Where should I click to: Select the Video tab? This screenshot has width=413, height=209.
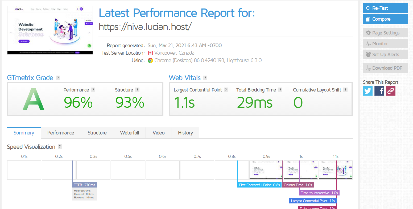click(158, 133)
